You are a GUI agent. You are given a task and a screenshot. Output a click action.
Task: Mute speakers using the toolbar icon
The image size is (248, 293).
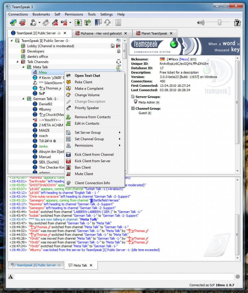pyautogui.click(x=64, y=22)
